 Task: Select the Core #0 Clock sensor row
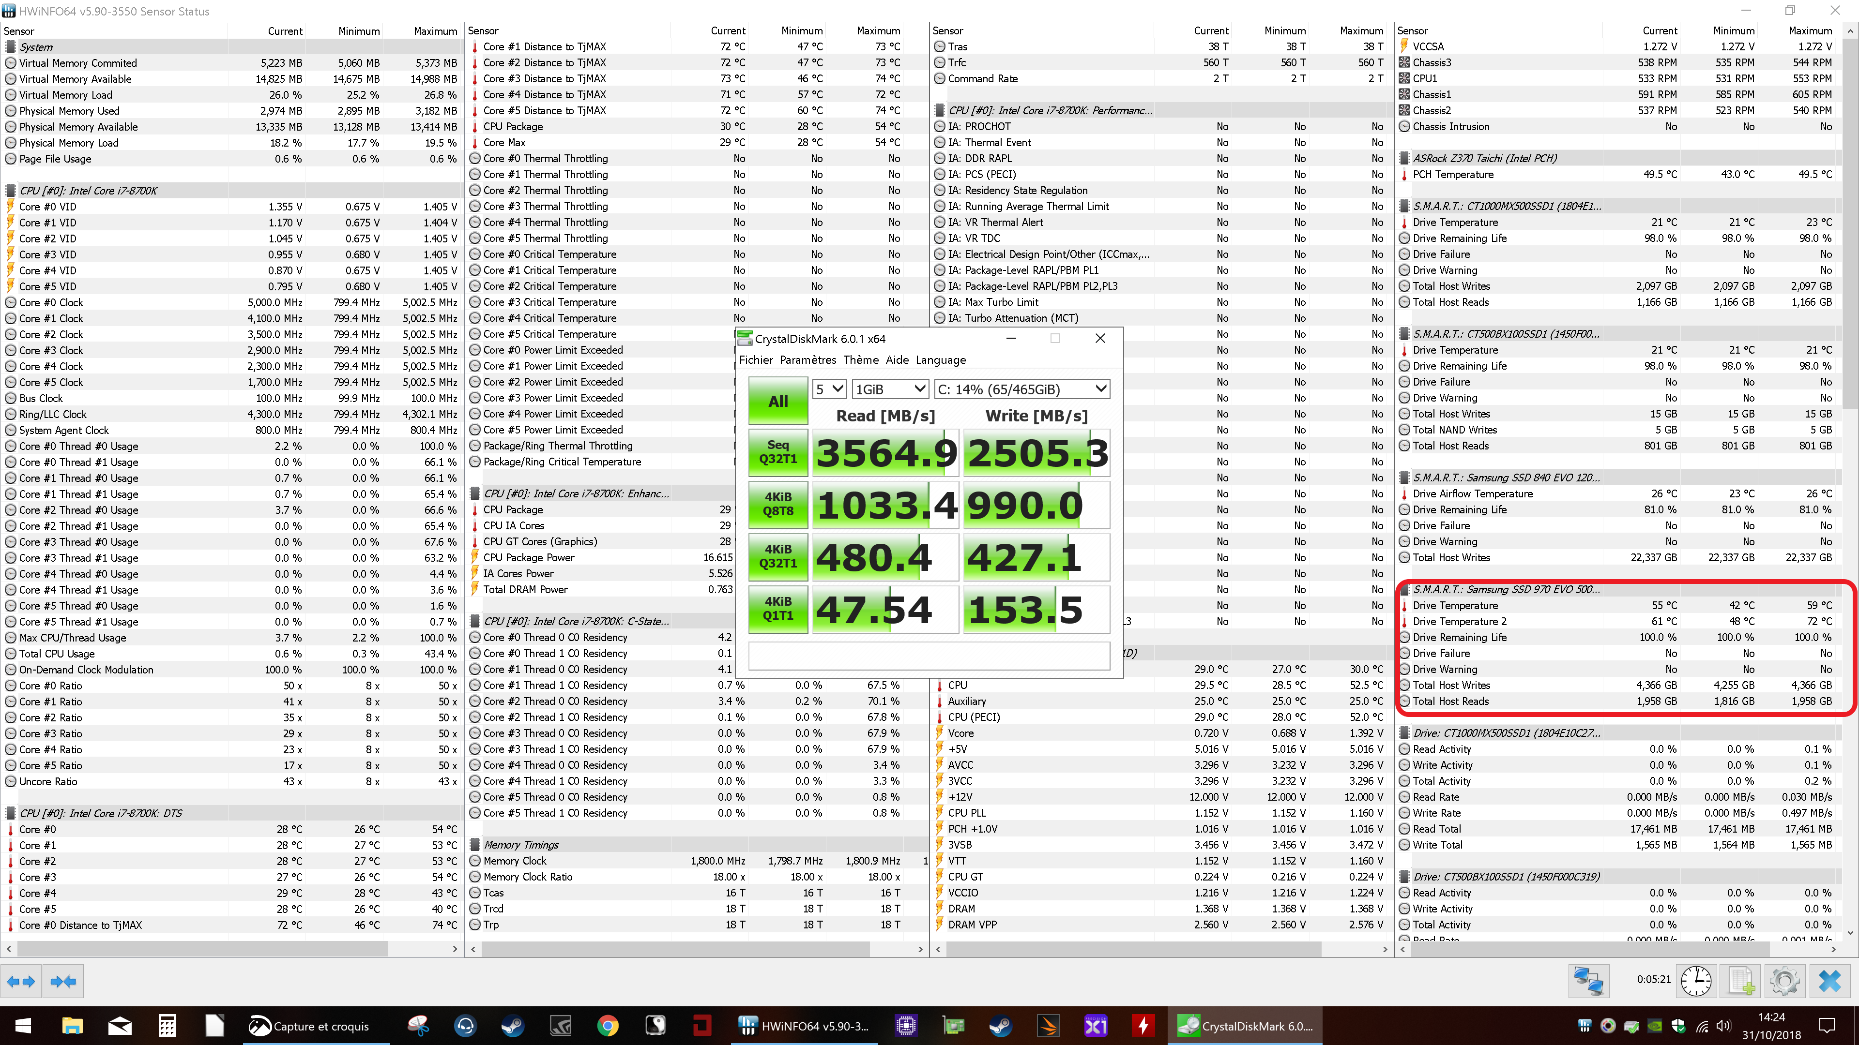pos(50,303)
